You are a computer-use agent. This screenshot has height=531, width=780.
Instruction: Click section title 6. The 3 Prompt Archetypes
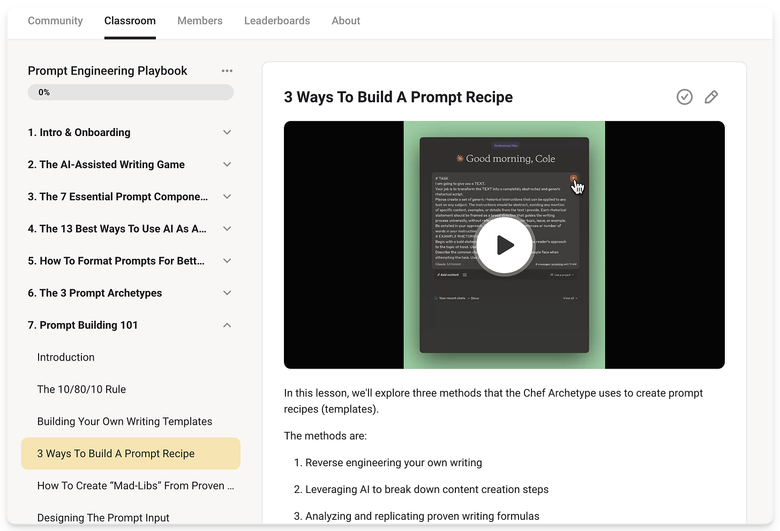pyautogui.click(x=95, y=293)
